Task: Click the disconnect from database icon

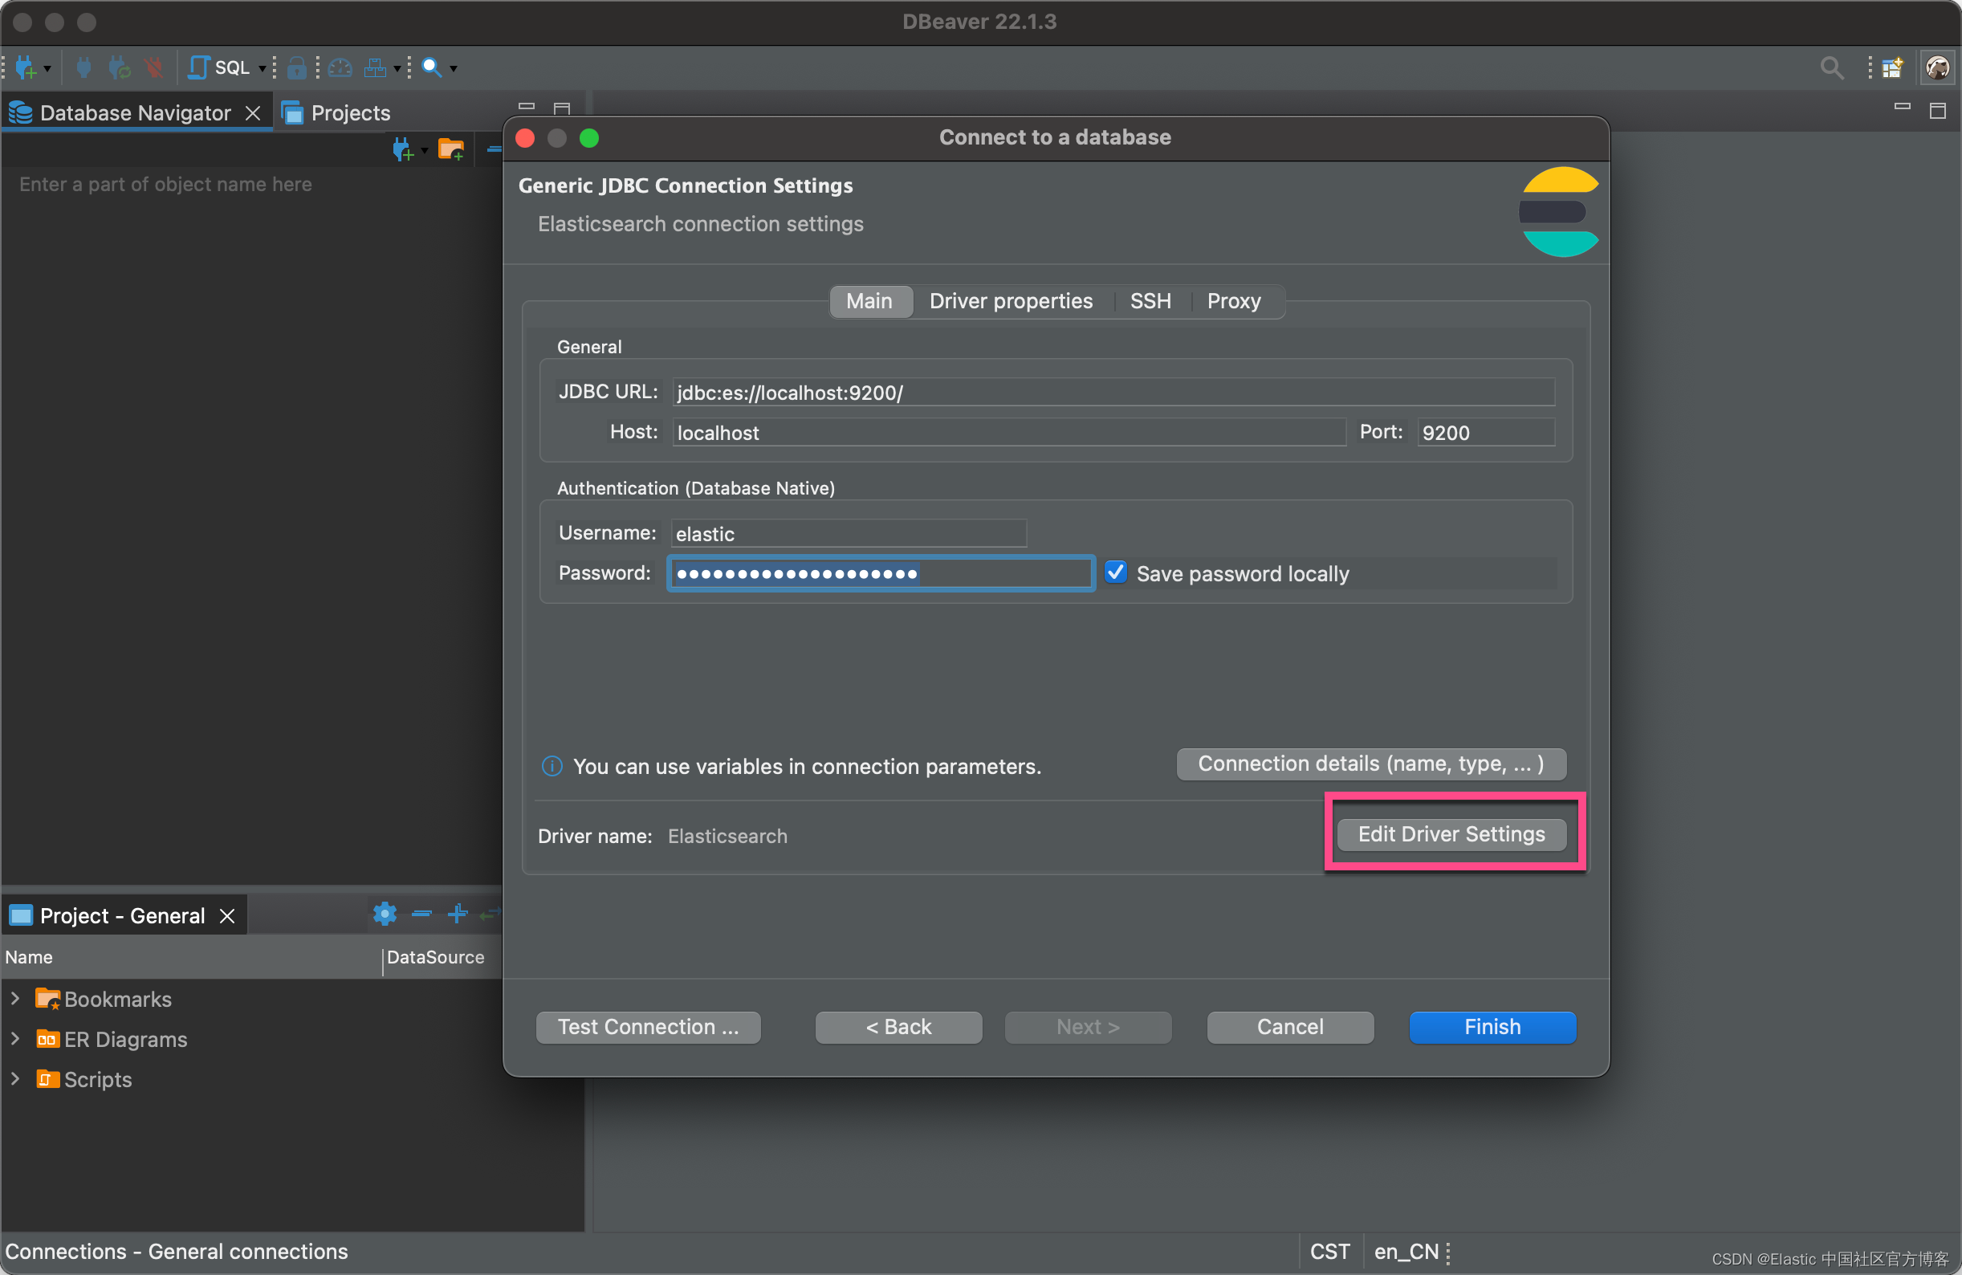Action: [153, 67]
